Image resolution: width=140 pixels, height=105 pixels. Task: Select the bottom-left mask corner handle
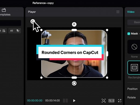(41, 78)
